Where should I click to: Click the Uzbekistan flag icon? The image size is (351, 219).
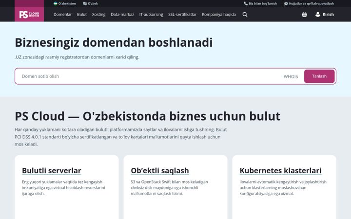point(55,3)
